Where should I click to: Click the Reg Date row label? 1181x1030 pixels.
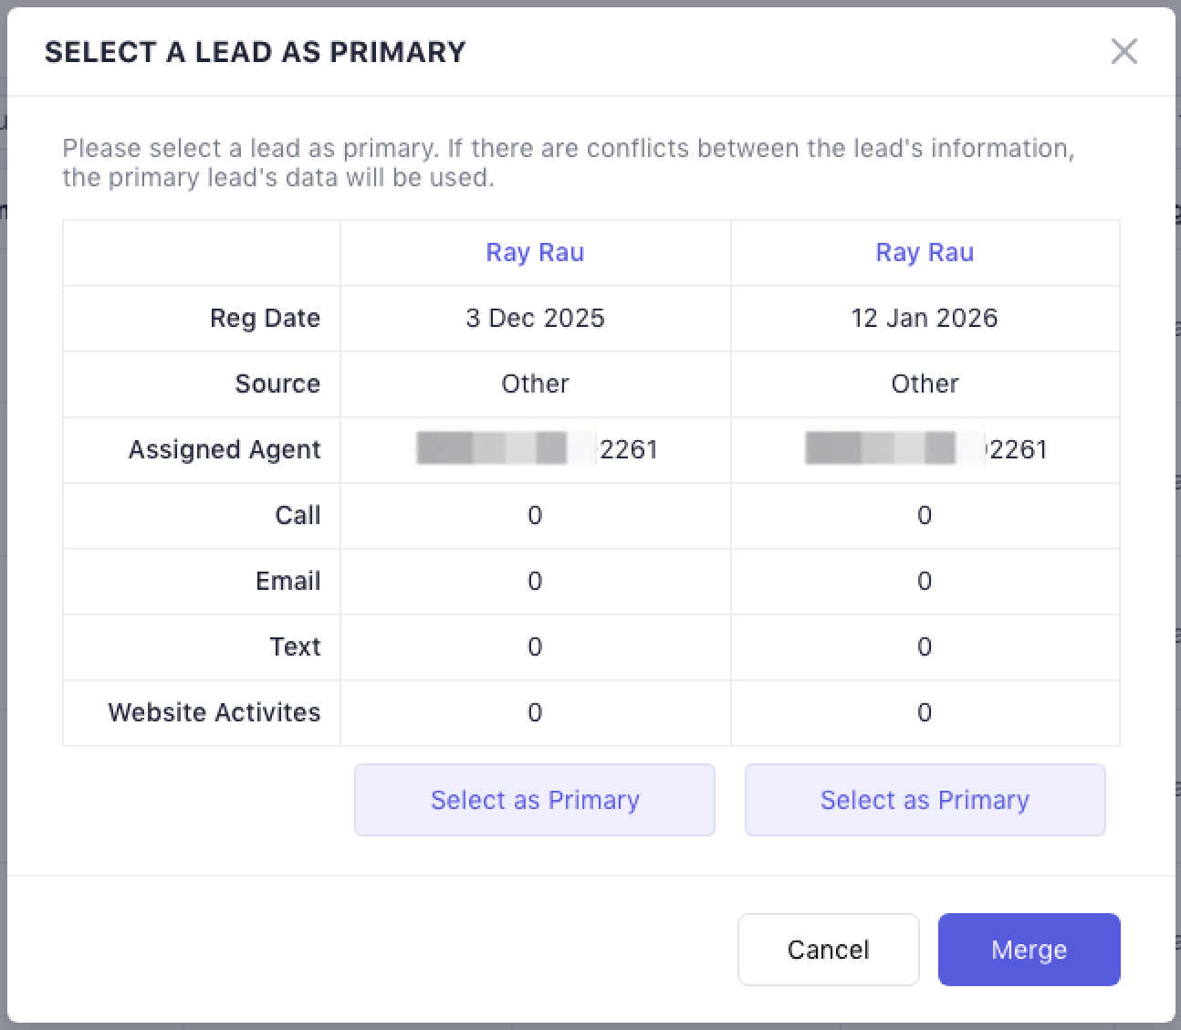[265, 318]
